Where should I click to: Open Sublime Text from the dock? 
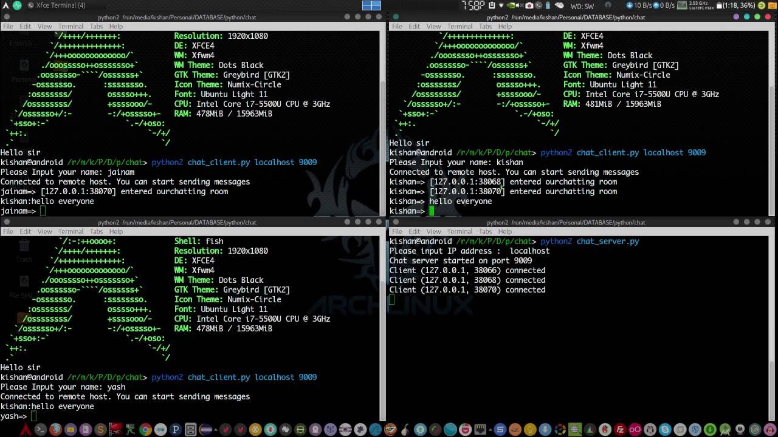point(100,430)
